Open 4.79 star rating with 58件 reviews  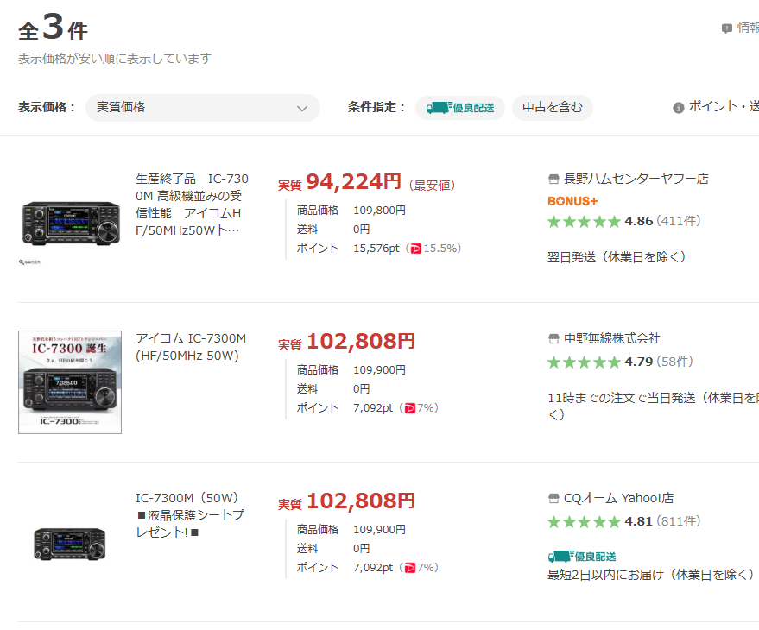tap(620, 362)
